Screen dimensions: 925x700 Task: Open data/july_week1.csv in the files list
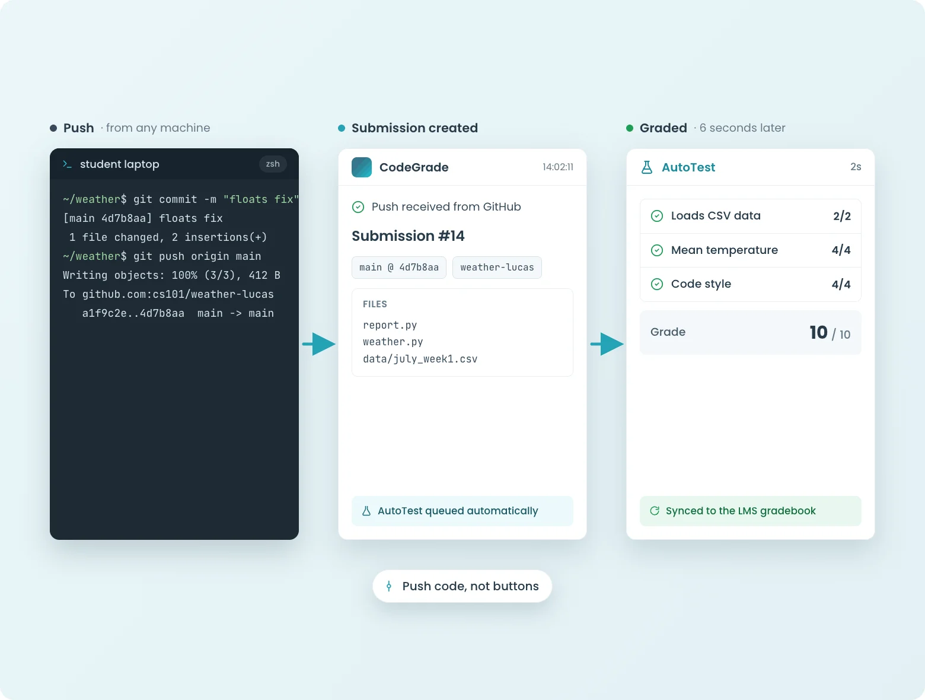point(420,359)
